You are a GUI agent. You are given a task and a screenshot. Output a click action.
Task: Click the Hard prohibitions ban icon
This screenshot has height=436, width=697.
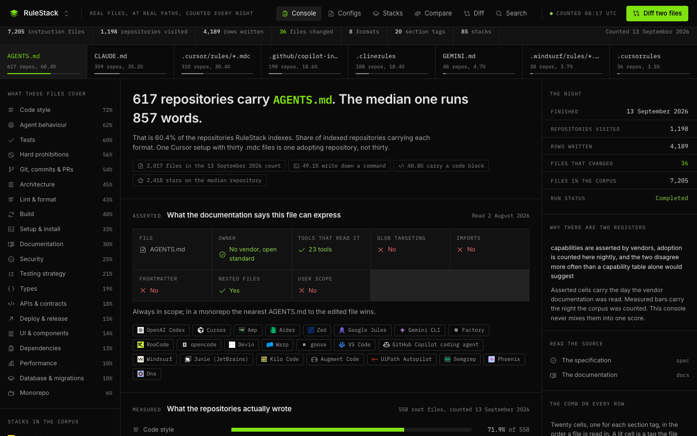tap(11, 155)
